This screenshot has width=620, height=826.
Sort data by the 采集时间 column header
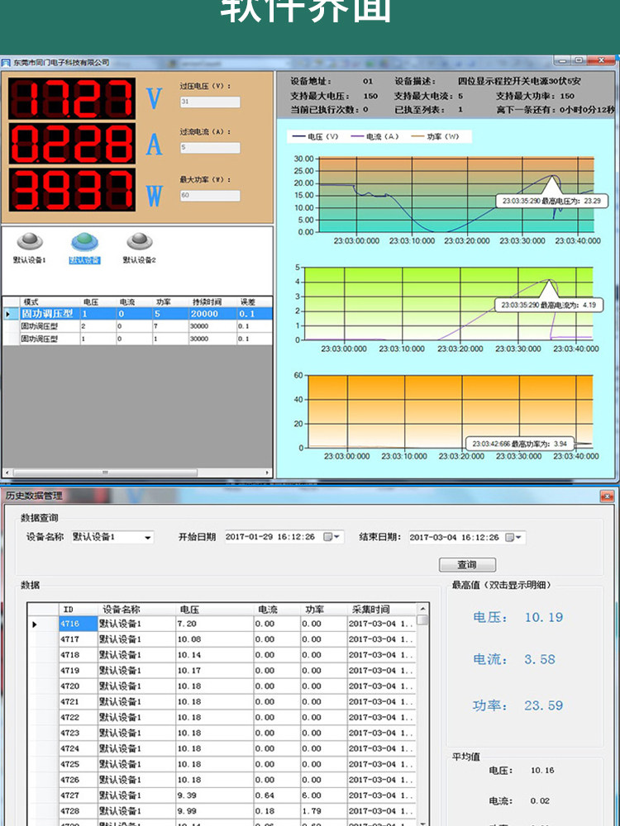[x=382, y=610]
